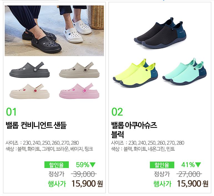214x196 pixels.
Task: Select the neon yellow aqua shoes image
Action: tap(135, 73)
